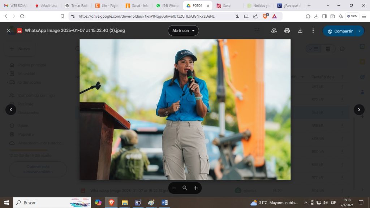Toggle the VPN button
370x208 pixels.
352,16
